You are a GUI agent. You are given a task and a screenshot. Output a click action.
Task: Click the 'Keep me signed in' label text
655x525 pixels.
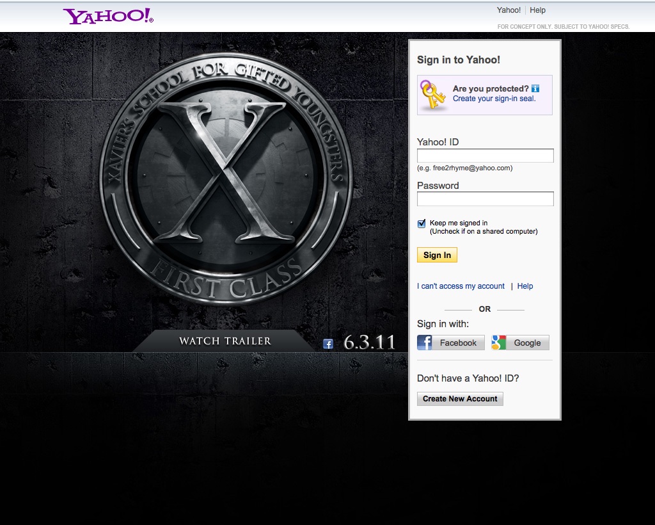click(459, 223)
